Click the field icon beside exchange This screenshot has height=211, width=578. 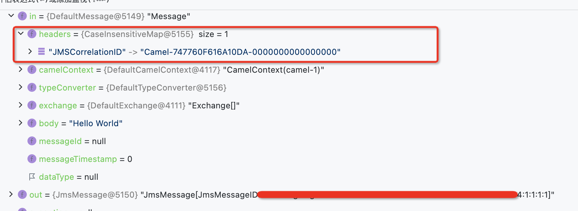pyautogui.click(x=32, y=105)
